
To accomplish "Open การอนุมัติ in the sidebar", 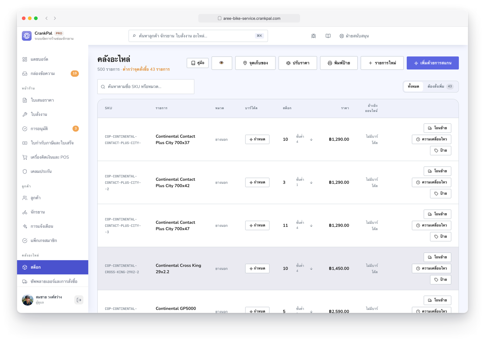I will tap(52, 129).
